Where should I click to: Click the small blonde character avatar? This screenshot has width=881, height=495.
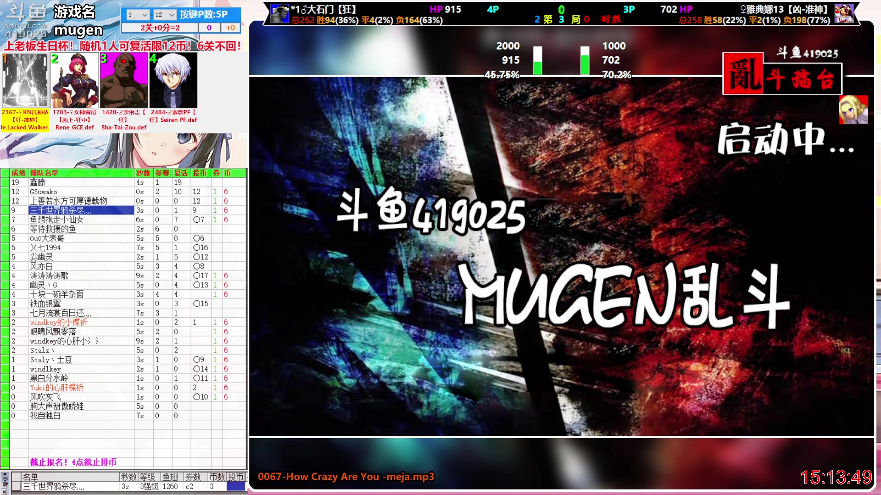(853, 110)
